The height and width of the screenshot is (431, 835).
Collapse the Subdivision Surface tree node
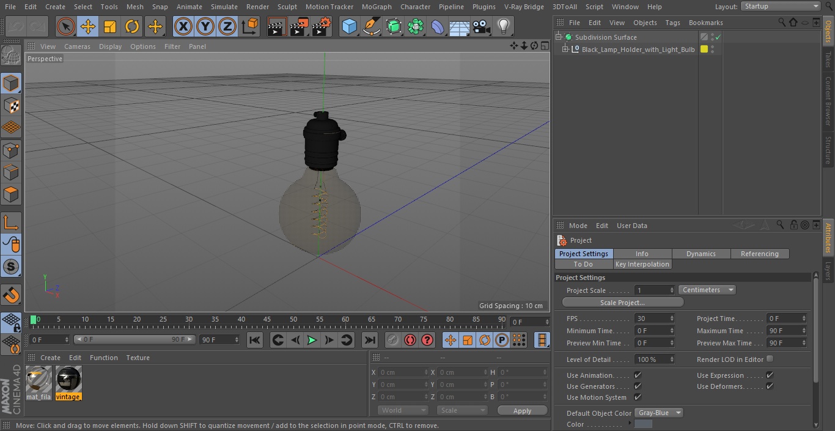click(558, 37)
